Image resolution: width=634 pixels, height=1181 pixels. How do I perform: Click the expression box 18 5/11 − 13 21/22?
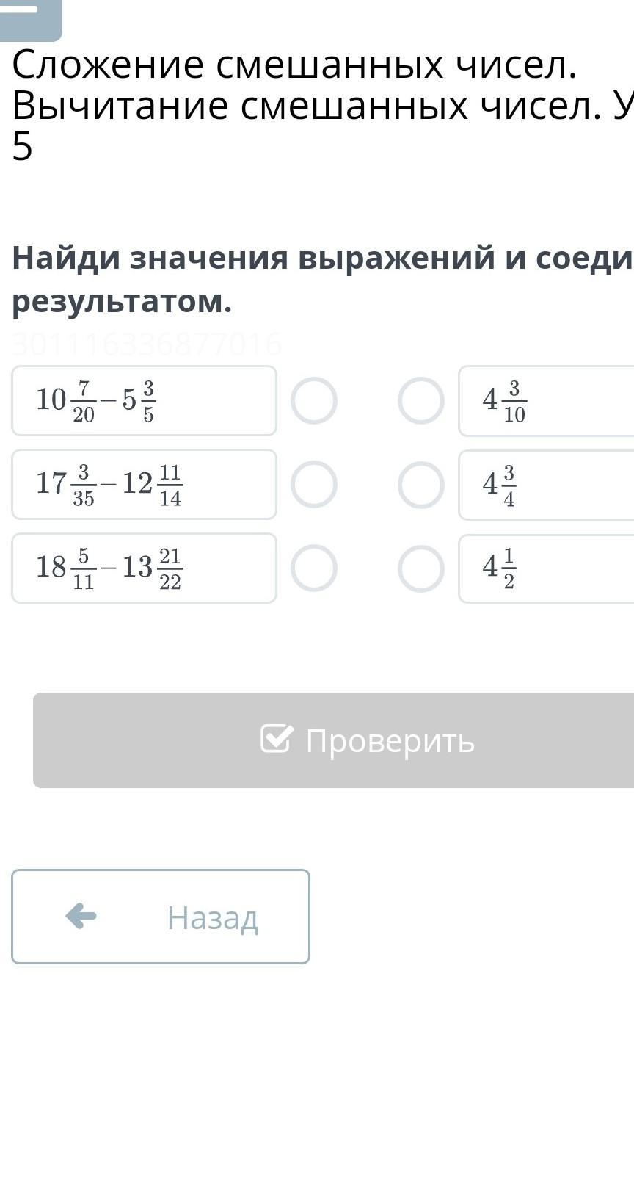(144, 568)
